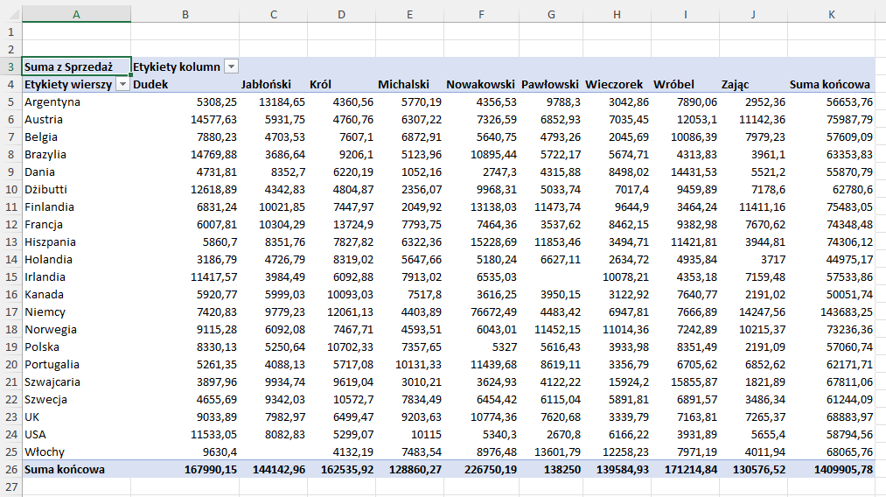Select row 17 header
This screenshot has width=886, height=497.
pyautogui.click(x=10, y=311)
